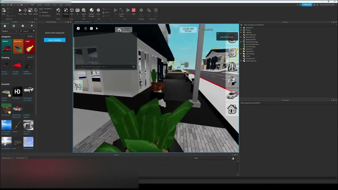This screenshot has height=190, width=338.
Task: Open the Models category dropdown in Toolbox
Action: point(10,31)
